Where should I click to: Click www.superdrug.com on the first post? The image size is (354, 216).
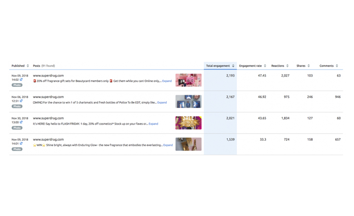[x=48, y=75]
